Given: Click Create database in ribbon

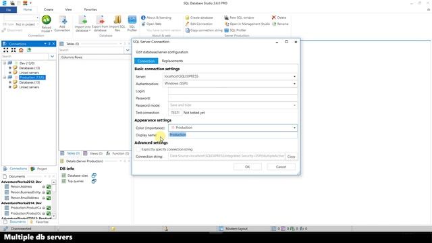Looking at the screenshot, I should click(x=199, y=18).
